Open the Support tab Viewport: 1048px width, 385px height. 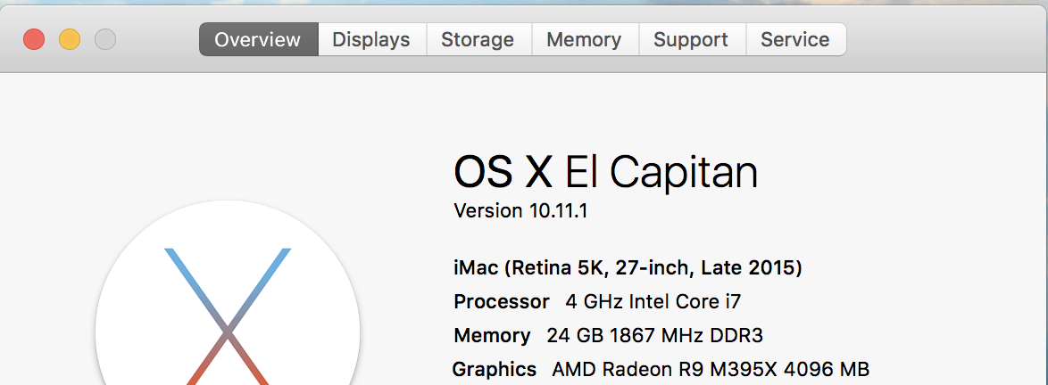(691, 40)
